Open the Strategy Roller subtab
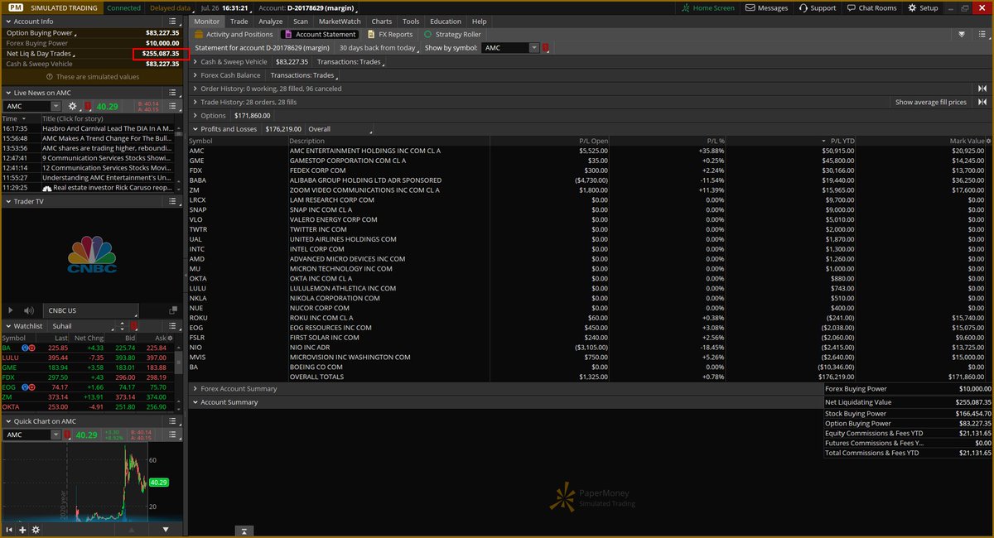994x538 pixels. pyautogui.click(x=452, y=35)
